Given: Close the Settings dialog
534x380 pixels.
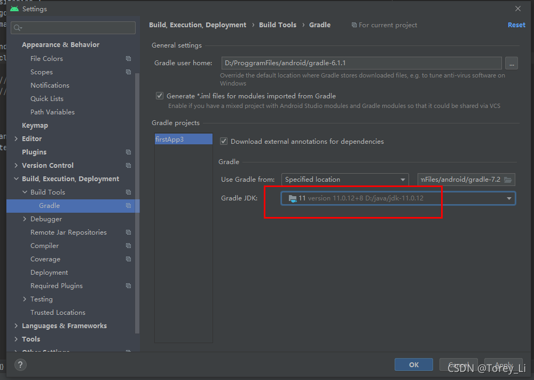Looking at the screenshot, I should pos(517,9).
